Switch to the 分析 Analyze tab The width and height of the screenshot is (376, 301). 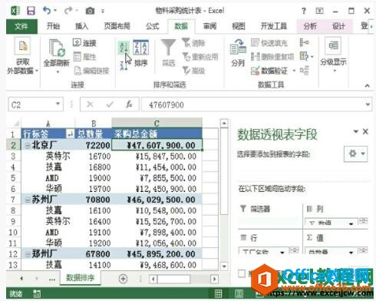(x=310, y=26)
